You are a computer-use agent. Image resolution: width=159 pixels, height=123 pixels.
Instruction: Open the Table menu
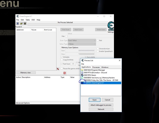coord(28,20)
